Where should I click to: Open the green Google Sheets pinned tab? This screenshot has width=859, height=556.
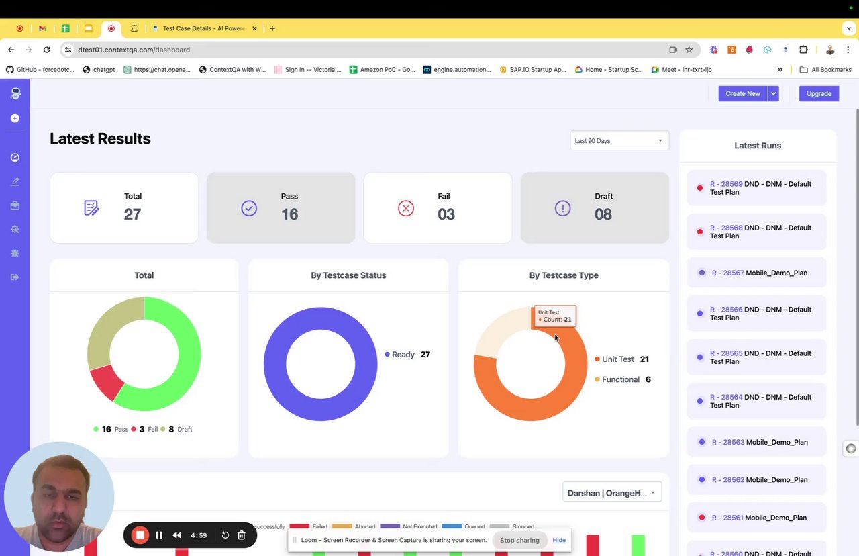(65, 28)
